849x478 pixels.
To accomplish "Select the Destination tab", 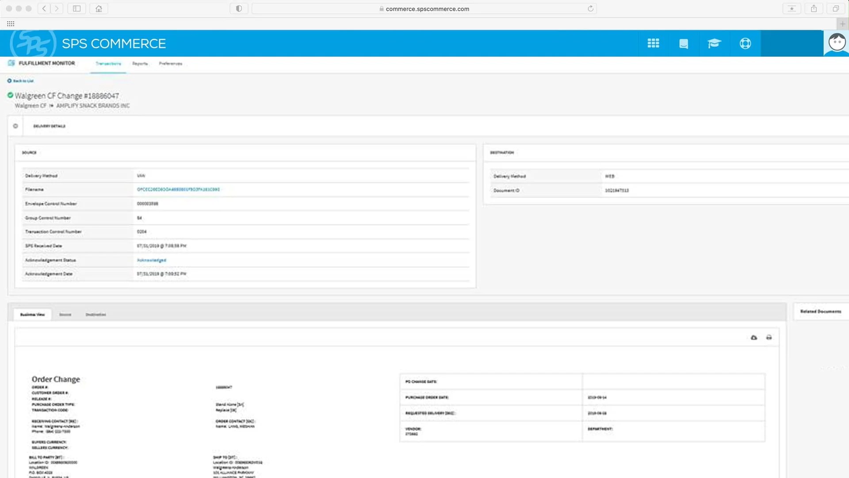I will point(96,315).
